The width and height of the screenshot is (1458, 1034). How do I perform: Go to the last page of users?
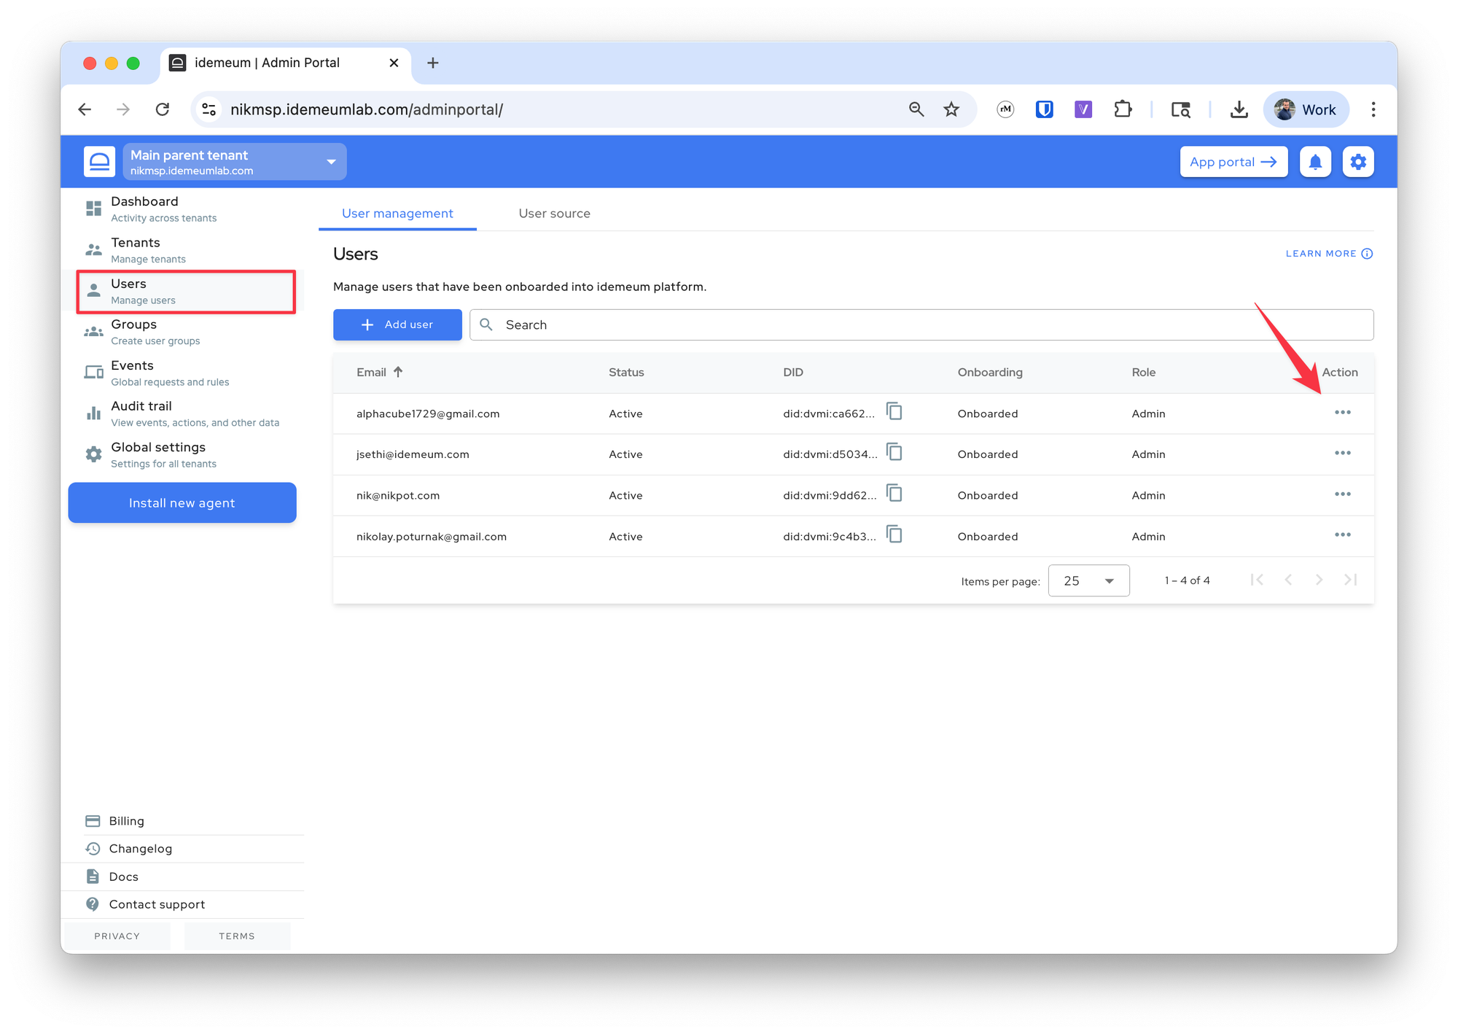1350,580
